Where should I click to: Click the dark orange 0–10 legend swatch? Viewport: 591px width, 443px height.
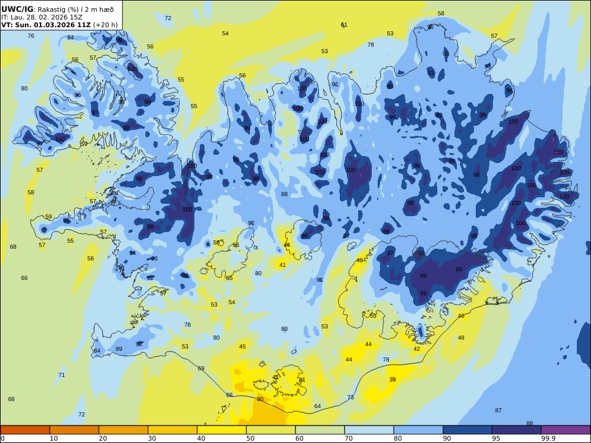coord(25,430)
